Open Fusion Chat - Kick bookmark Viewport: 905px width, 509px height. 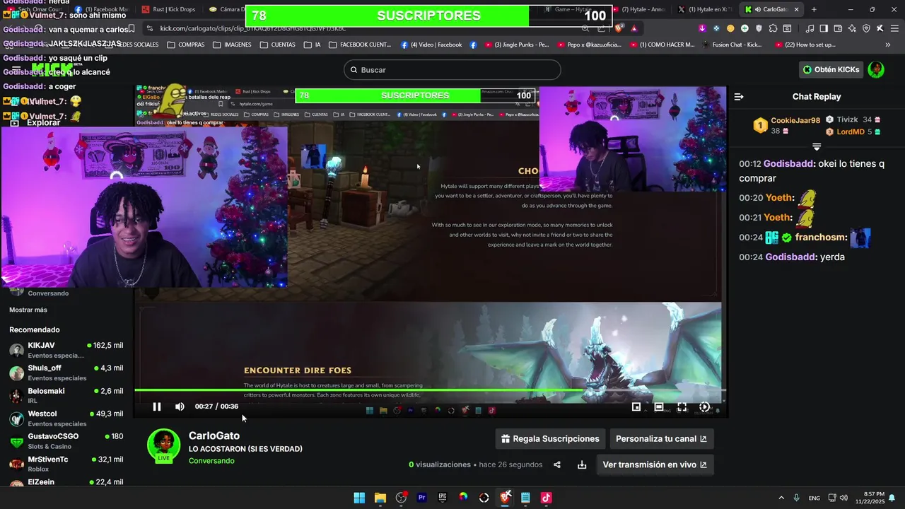tap(732, 45)
